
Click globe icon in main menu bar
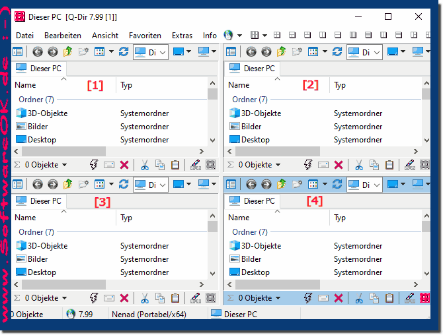coord(228,35)
